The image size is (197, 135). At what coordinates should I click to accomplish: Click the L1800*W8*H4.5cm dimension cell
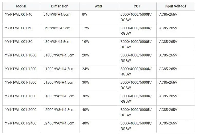click(60, 99)
